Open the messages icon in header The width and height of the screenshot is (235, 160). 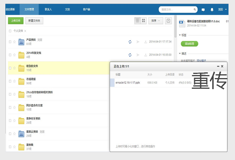coord(203,10)
